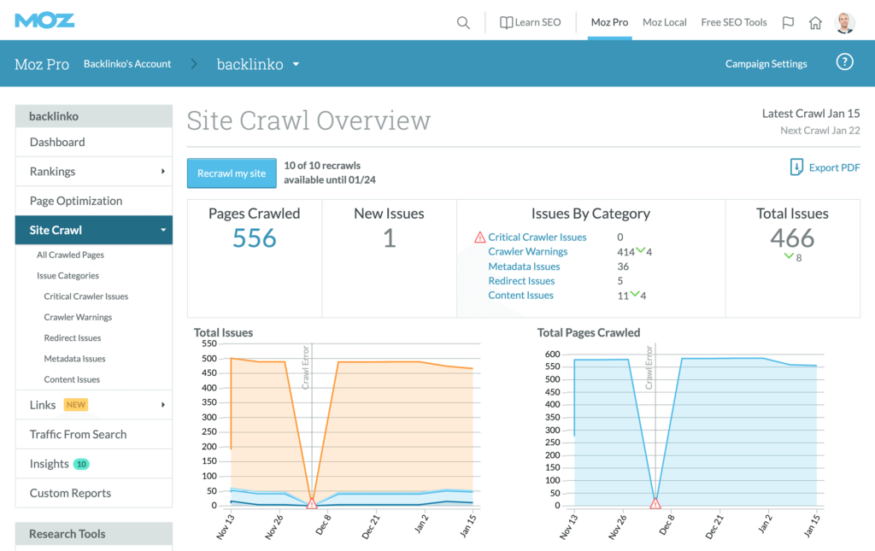The width and height of the screenshot is (875, 551).
Task: Click Pages Crawled value 556
Action: point(255,238)
